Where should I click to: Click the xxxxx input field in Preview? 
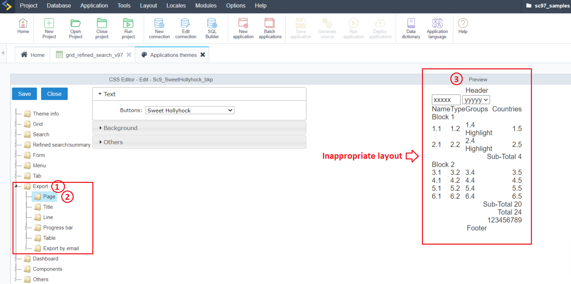[x=446, y=100]
